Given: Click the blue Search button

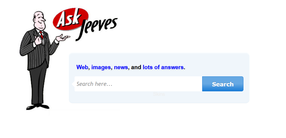Looking at the screenshot, I should point(223,84).
